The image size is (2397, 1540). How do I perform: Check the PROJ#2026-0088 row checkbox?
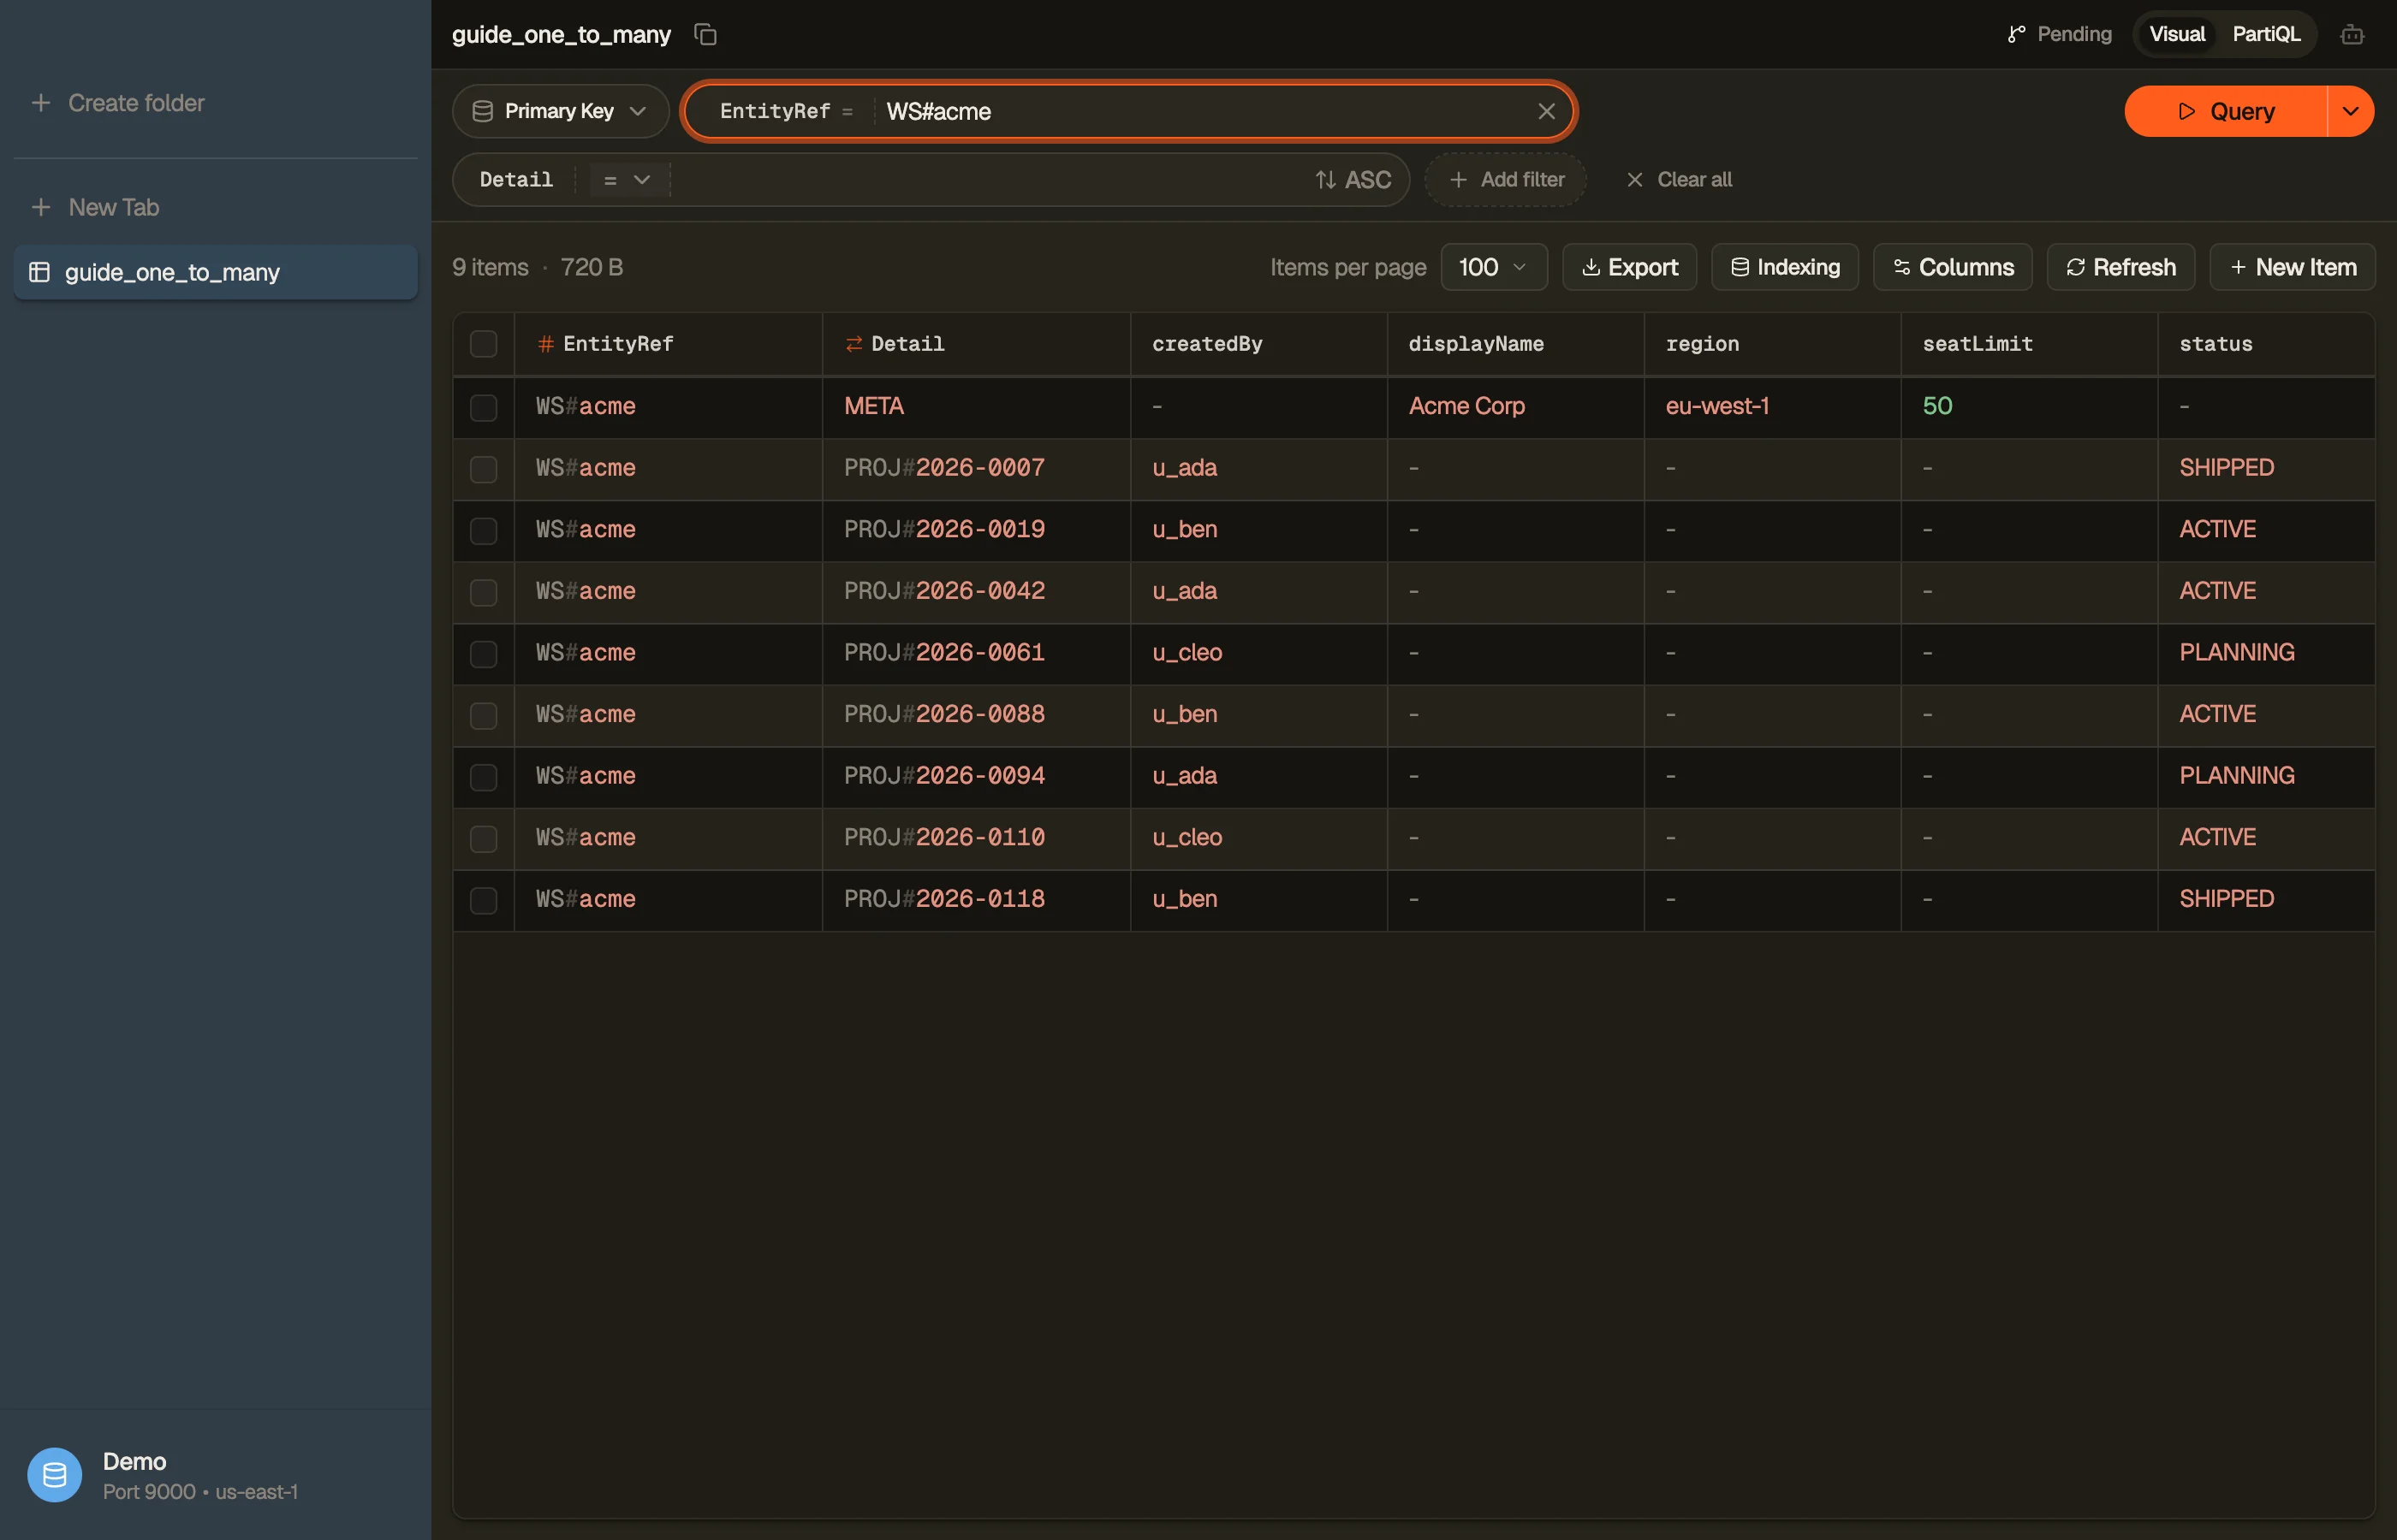[x=485, y=716]
